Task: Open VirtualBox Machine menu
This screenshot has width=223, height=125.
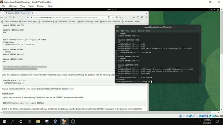Action: [x=13, y=6]
